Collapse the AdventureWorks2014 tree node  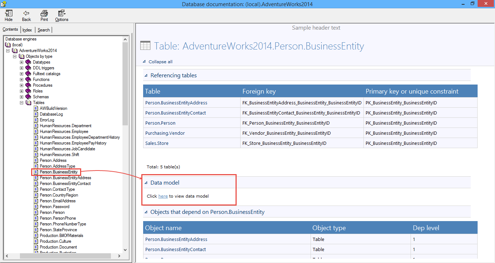(x=8, y=51)
